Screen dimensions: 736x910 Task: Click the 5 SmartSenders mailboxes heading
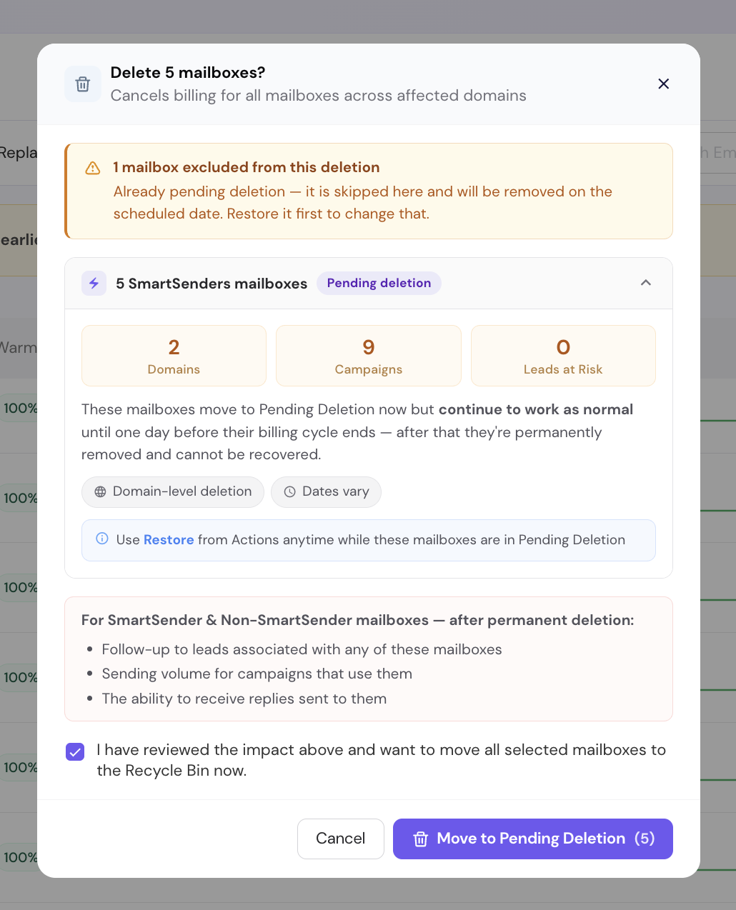tap(212, 284)
